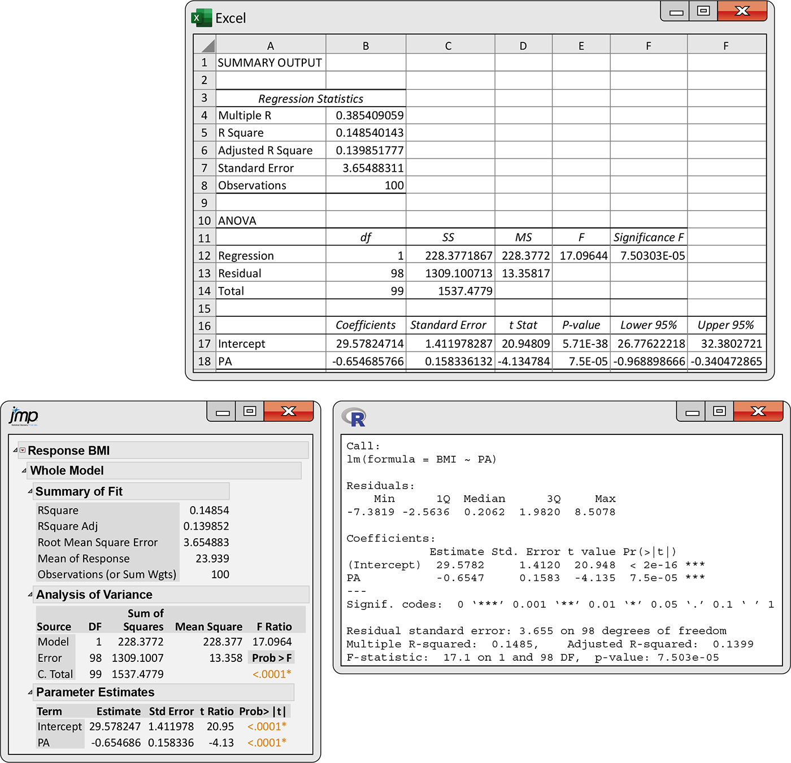
Task: Click the Excel logo icon
Action: coord(202,18)
